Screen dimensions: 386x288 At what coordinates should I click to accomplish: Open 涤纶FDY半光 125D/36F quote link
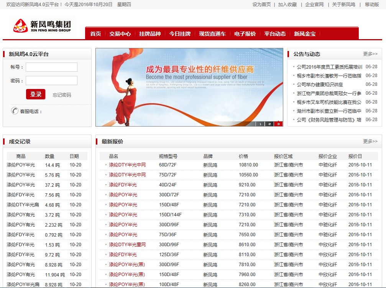(123, 255)
